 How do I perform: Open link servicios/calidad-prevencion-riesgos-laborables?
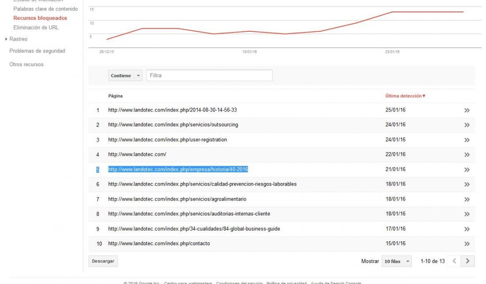202,184
